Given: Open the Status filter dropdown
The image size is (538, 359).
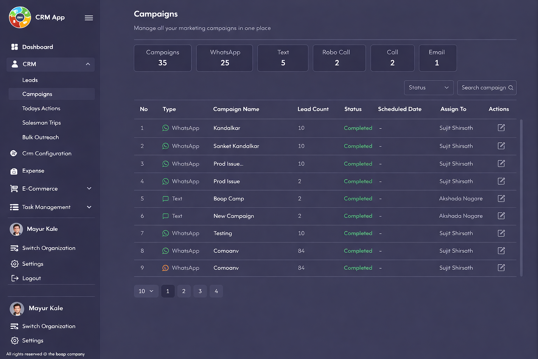Looking at the screenshot, I should coord(428,88).
